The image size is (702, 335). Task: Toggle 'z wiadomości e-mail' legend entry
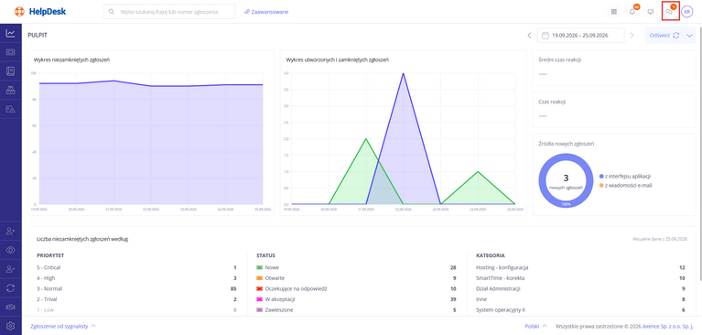pos(625,185)
